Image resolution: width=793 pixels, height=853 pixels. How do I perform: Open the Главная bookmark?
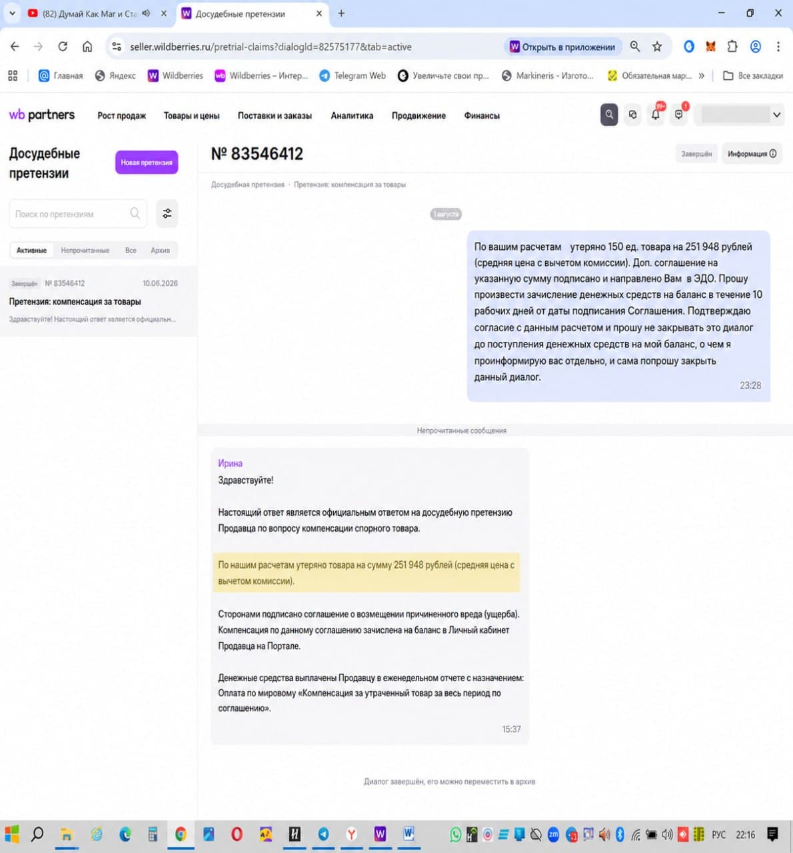tap(61, 75)
